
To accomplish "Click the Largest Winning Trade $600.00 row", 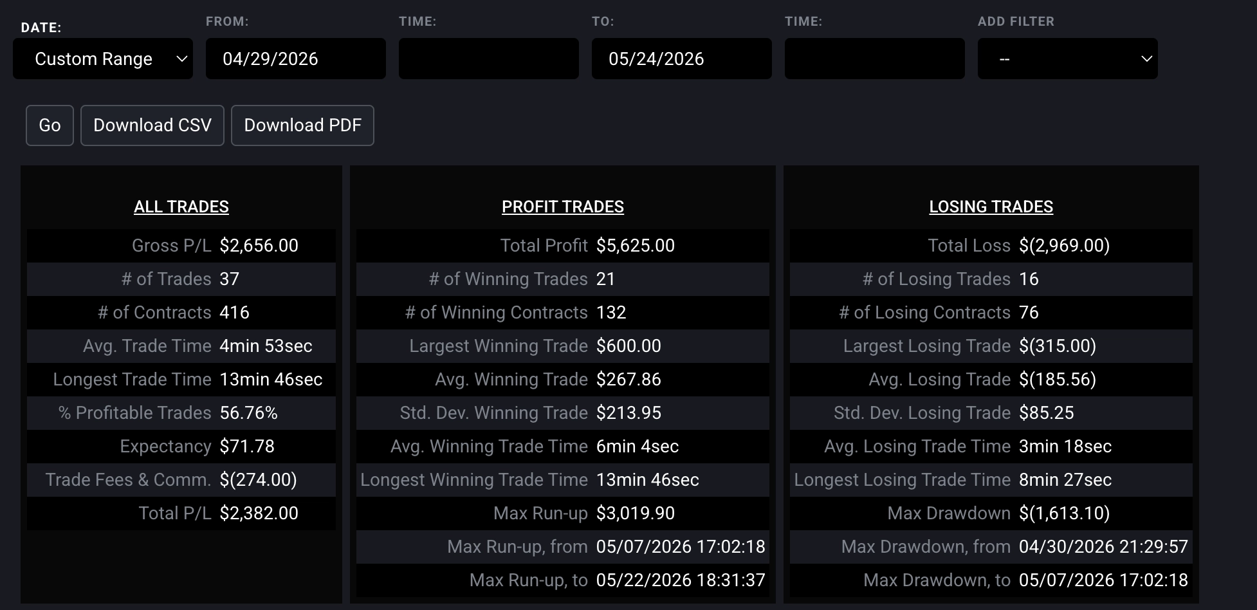I will (x=563, y=346).
